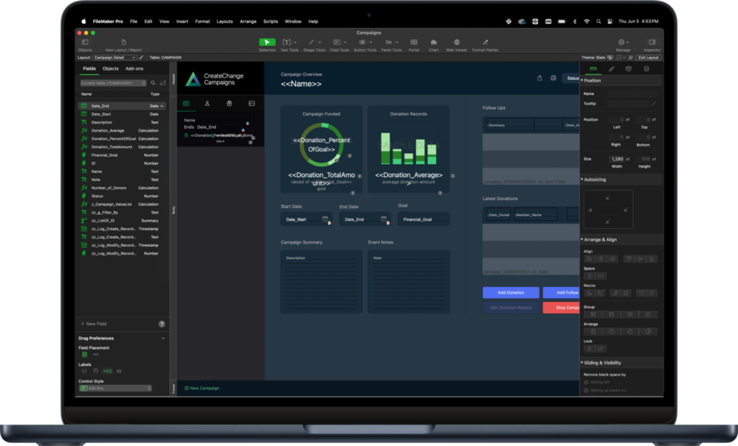Switch to the Fields tab
The height and width of the screenshot is (446, 738).
[89, 68]
